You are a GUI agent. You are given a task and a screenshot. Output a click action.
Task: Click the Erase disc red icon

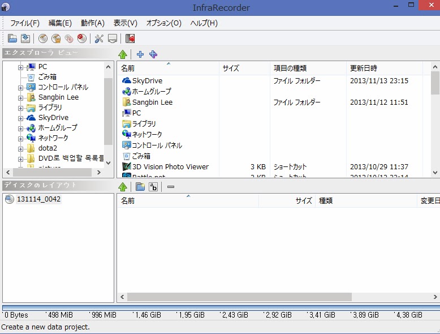point(82,38)
